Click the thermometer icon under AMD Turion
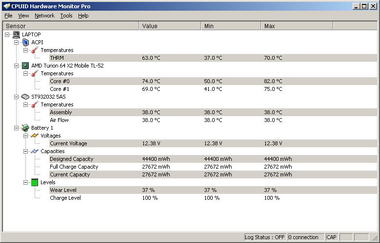 click(35, 73)
